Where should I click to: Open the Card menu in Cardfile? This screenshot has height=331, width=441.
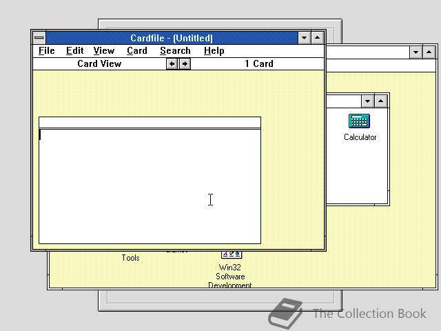pos(137,50)
